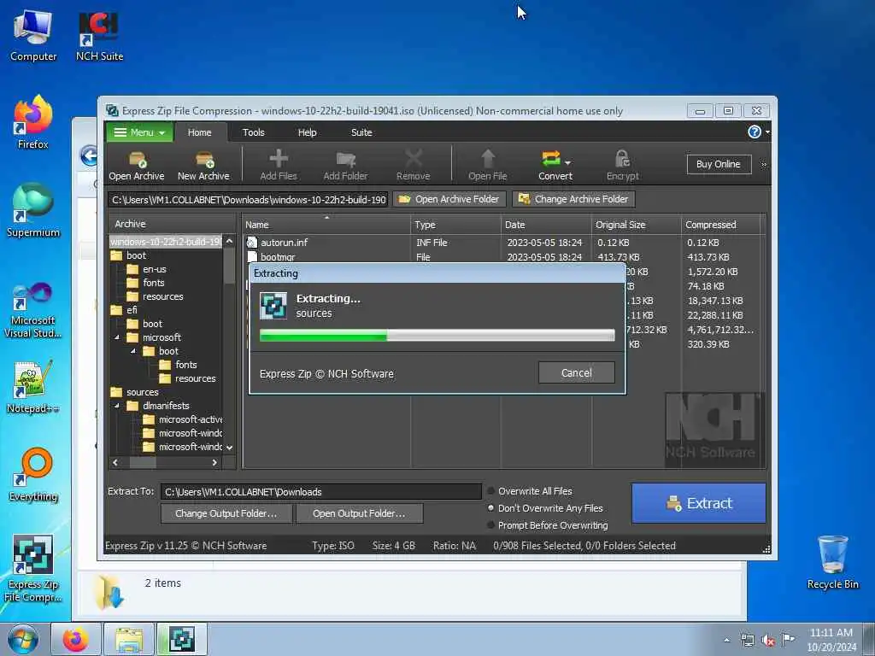Cancel the extraction in progress
The width and height of the screenshot is (875, 656).
coord(577,372)
